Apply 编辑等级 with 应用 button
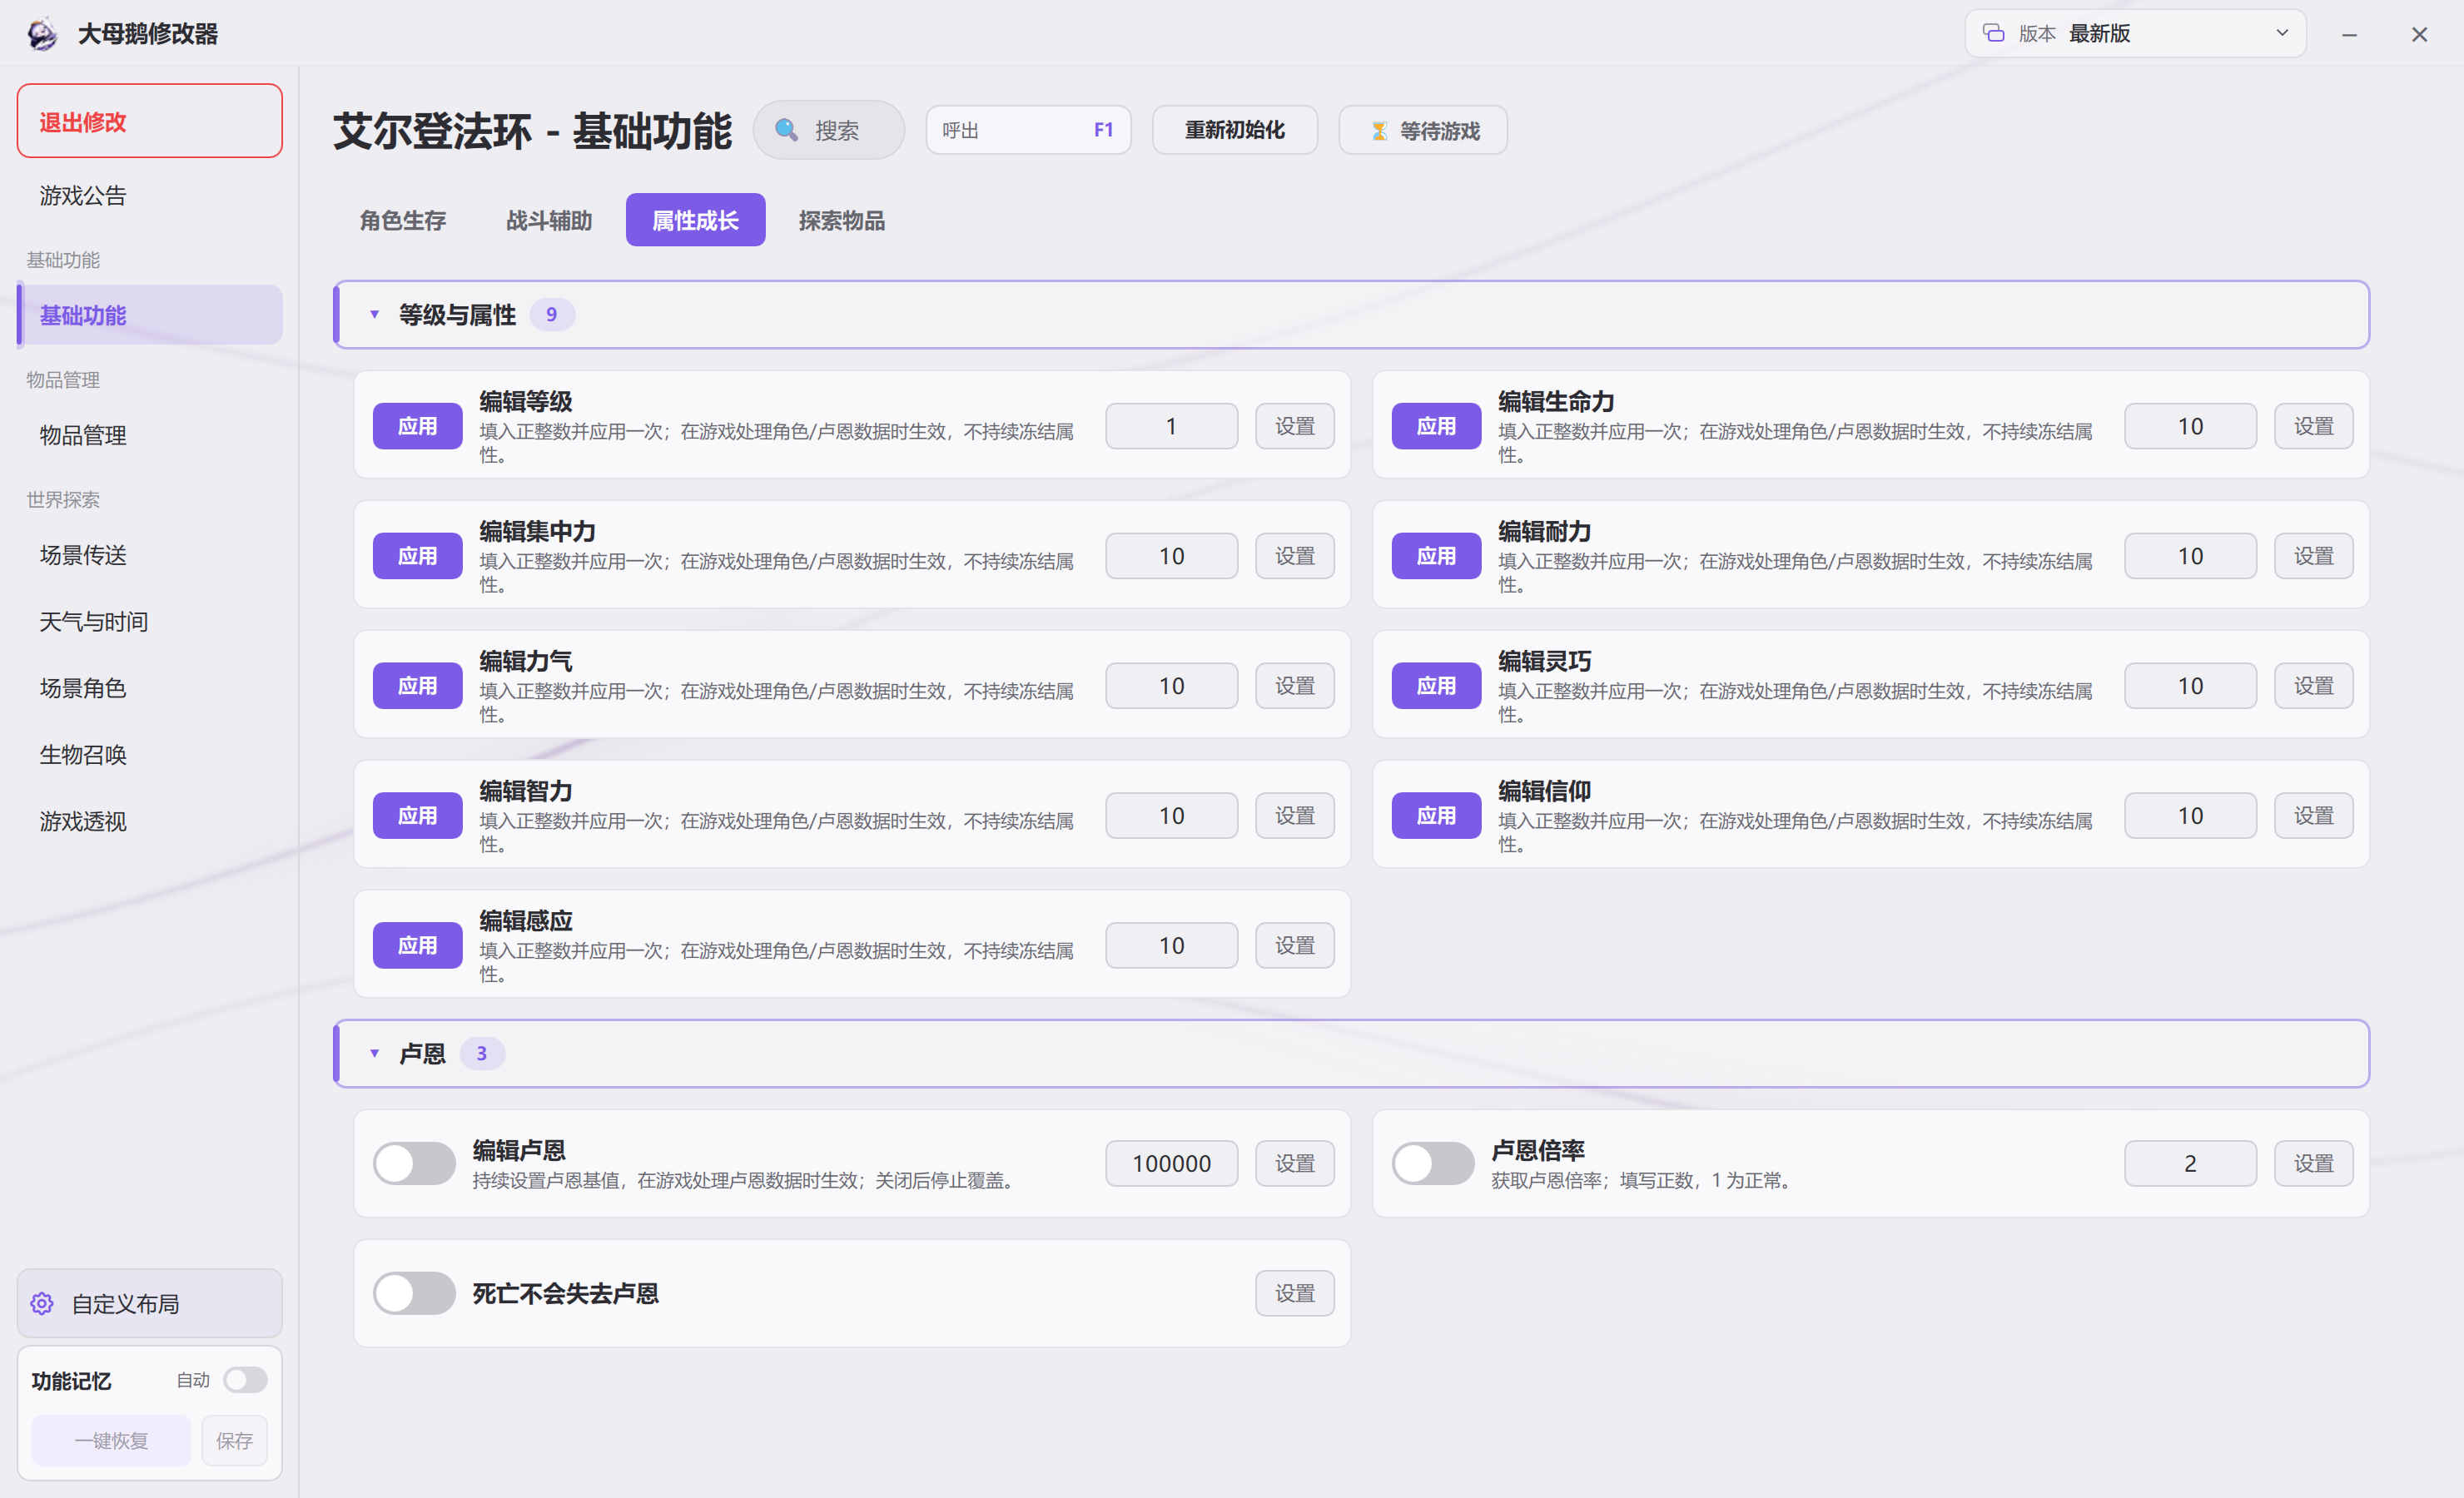 pyautogui.click(x=417, y=426)
